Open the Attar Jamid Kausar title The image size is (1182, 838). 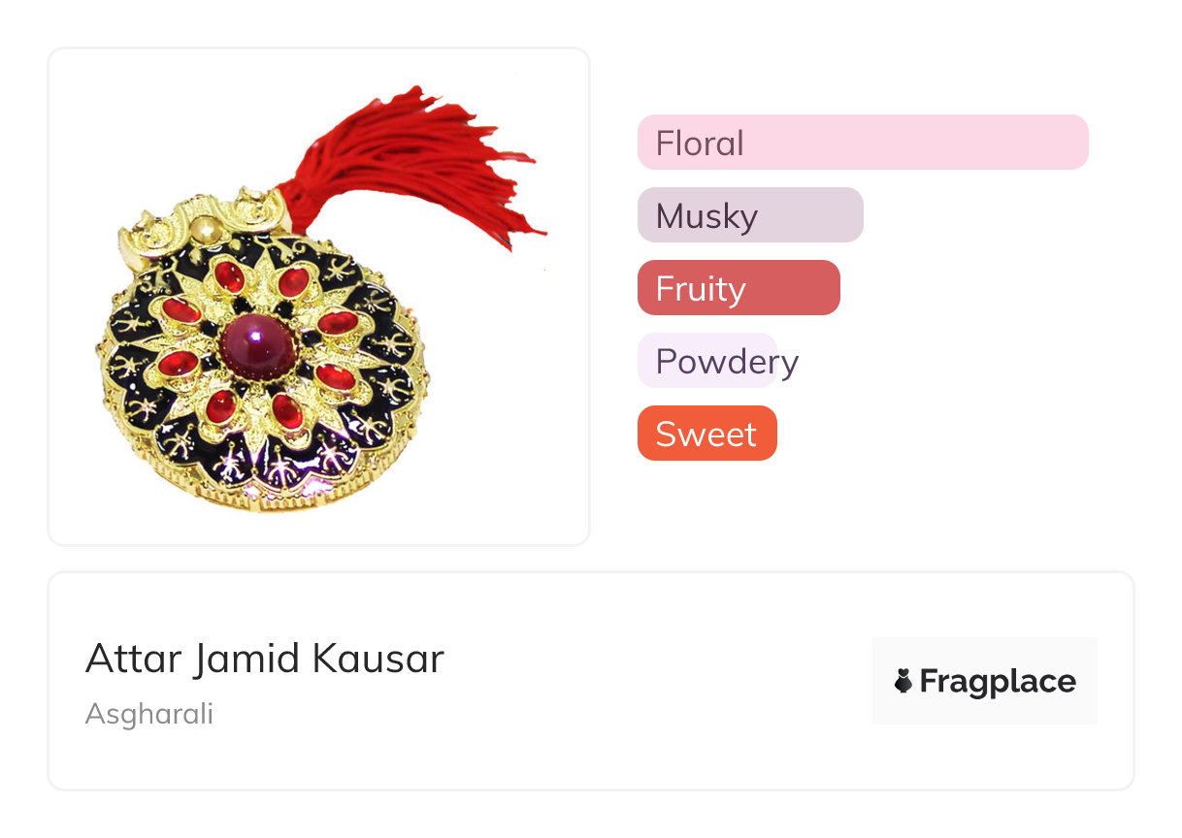(x=264, y=660)
